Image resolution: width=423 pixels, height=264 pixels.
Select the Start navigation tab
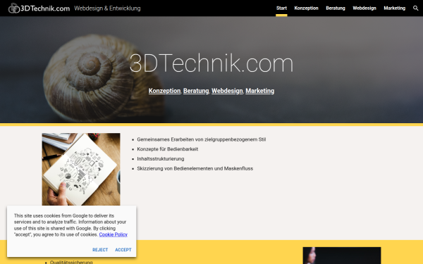[x=281, y=8]
